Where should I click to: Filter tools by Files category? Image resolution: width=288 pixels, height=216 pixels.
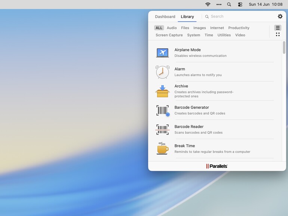click(x=185, y=28)
